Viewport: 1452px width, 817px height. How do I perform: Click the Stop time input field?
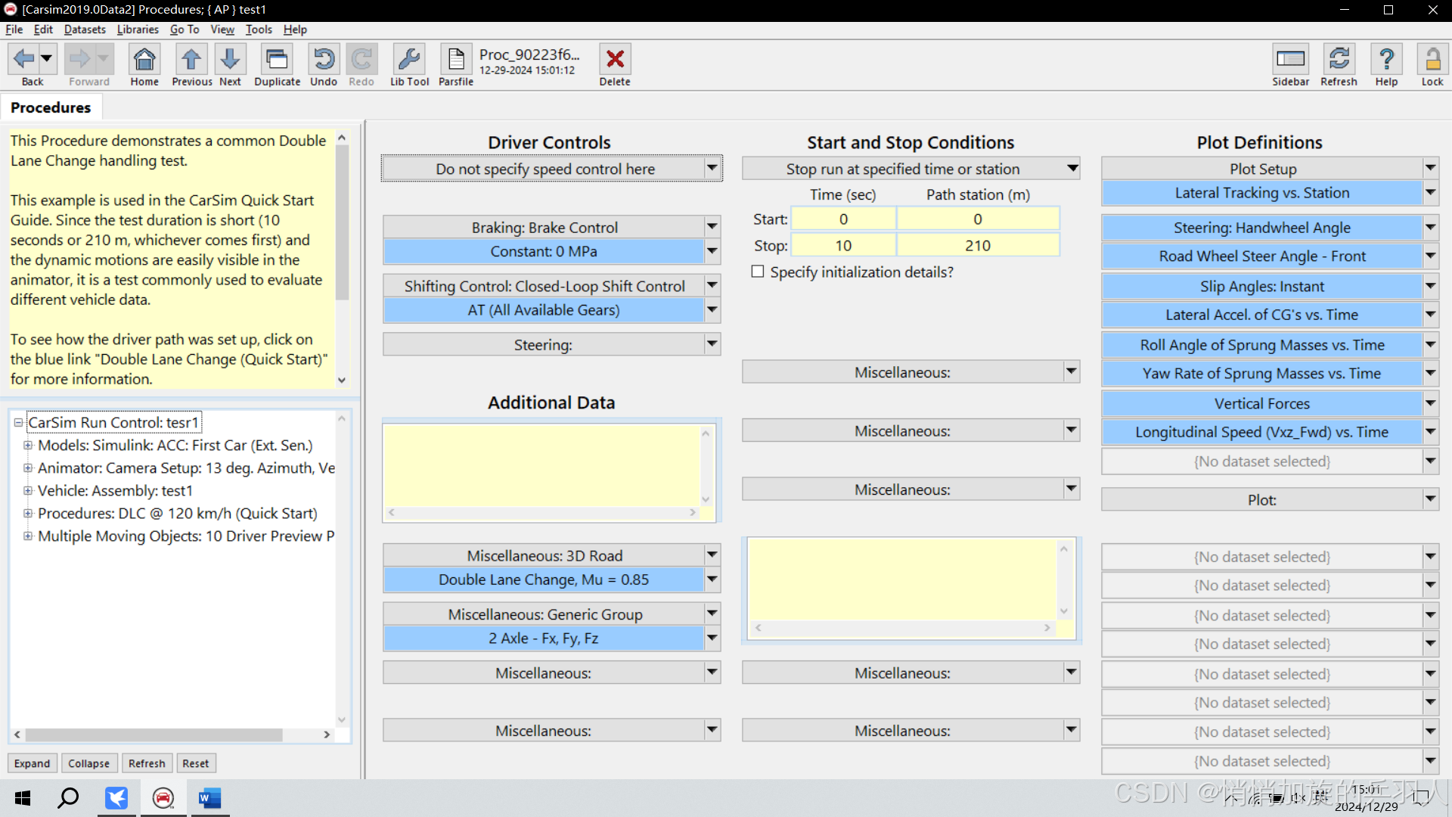(843, 246)
